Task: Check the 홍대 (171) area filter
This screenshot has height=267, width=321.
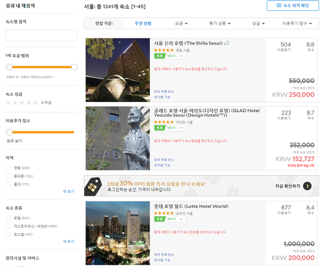Action: pyautogui.click(x=9, y=184)
